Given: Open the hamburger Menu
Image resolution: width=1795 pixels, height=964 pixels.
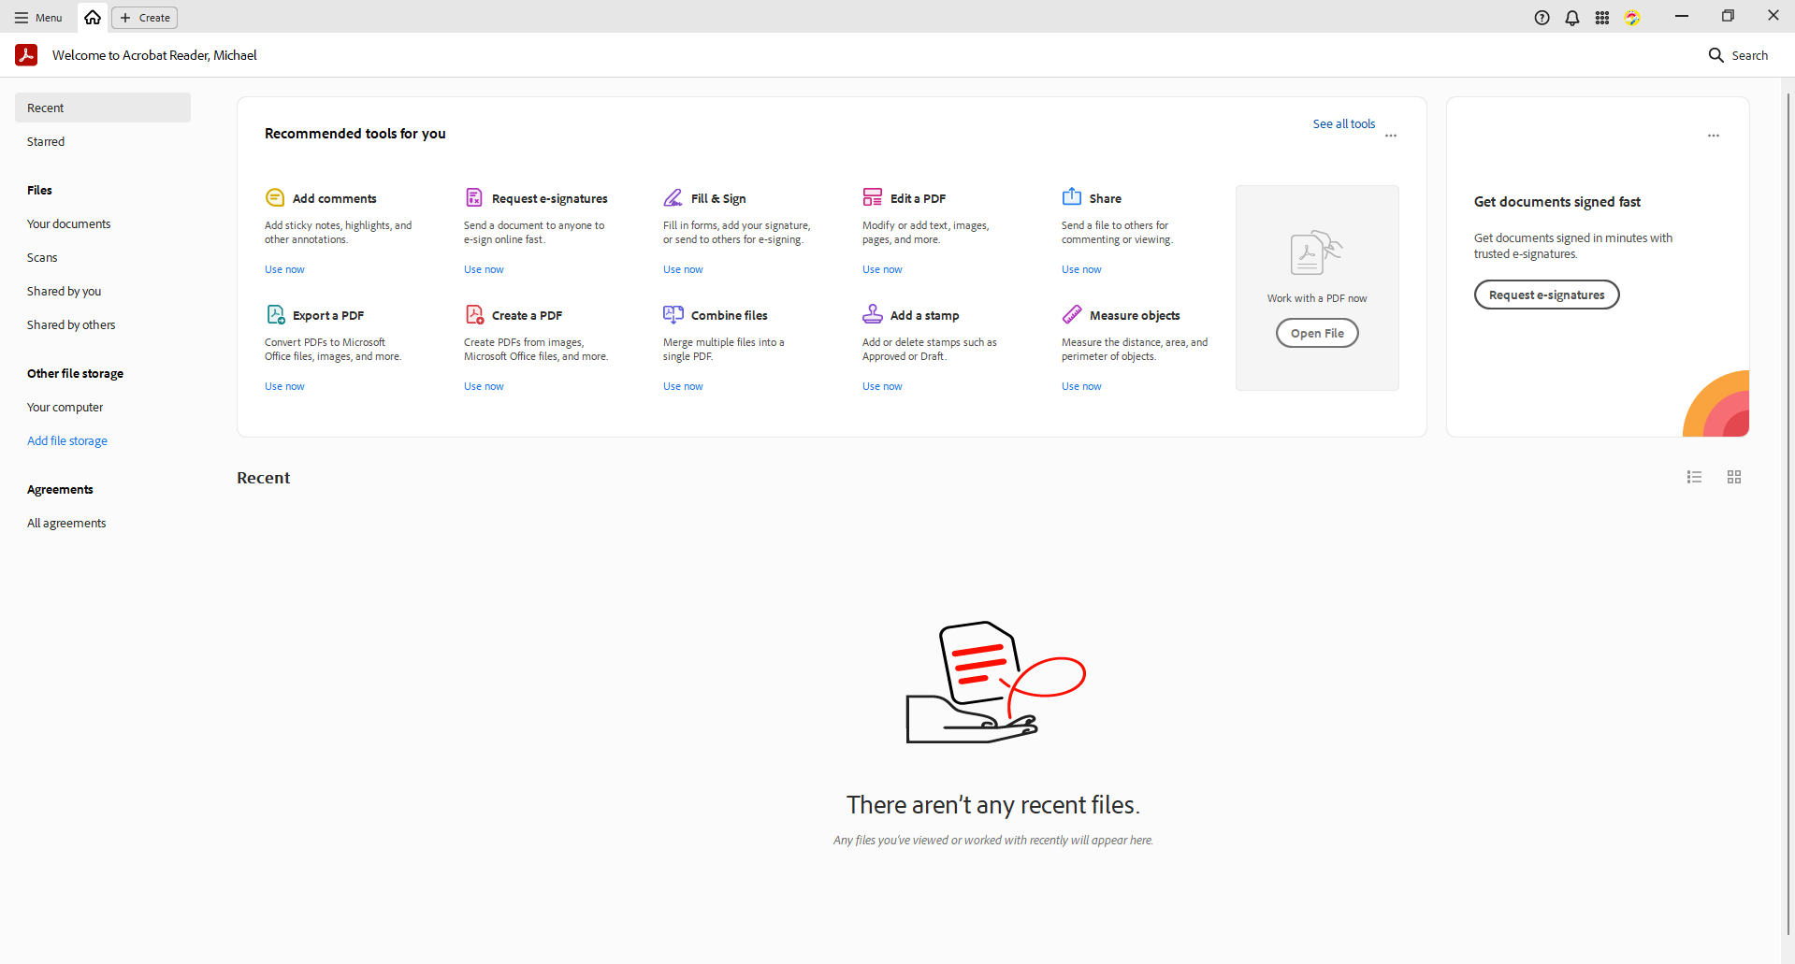Looking at the screenshot, I should tap(38, 18).
